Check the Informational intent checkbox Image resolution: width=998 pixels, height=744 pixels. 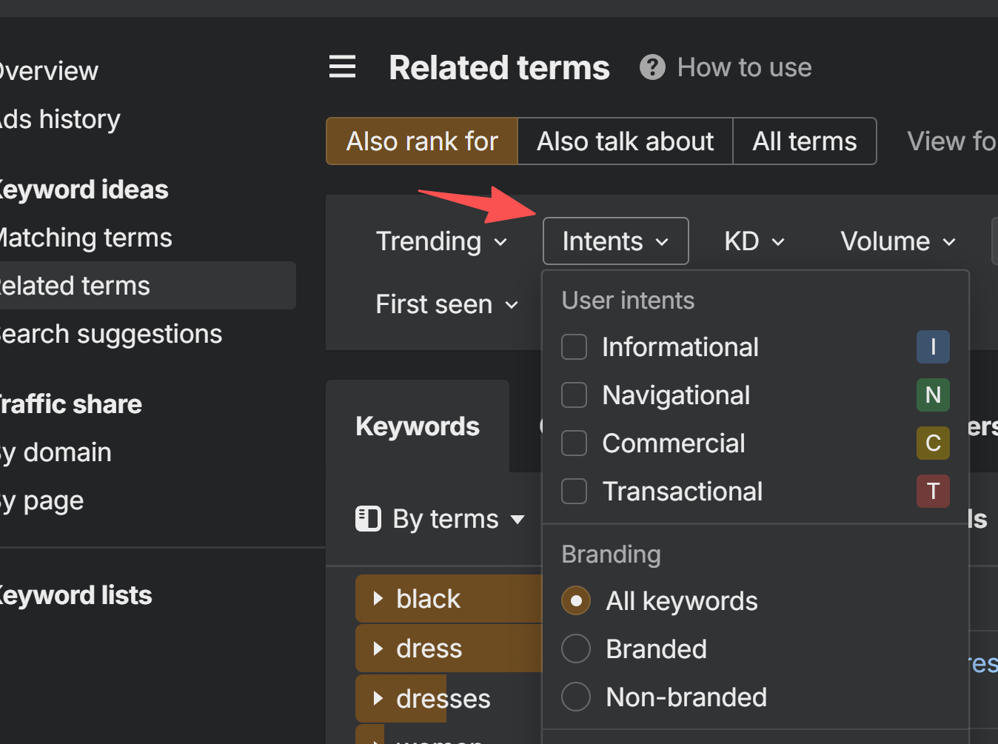(575, 347)
